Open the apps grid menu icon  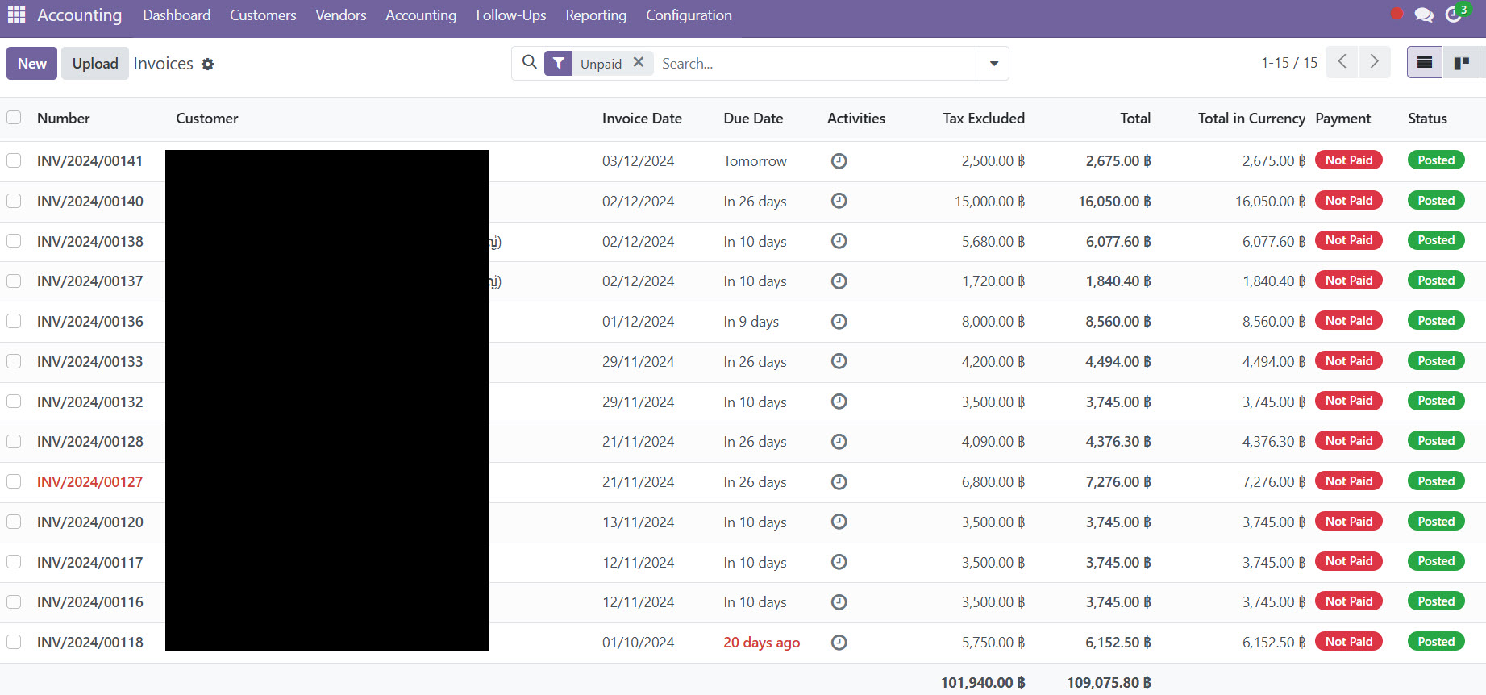(16, 15)
